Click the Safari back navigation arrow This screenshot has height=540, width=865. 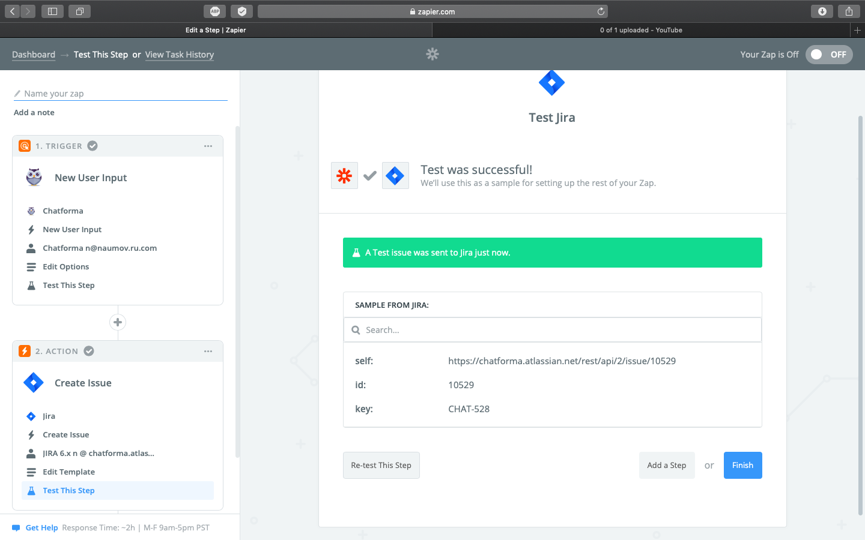tap(13, 11)
